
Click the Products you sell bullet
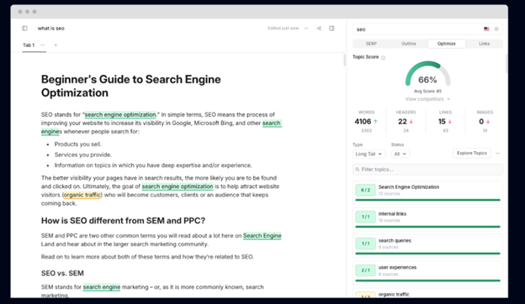pyautogui.click(x=77, y=144)
